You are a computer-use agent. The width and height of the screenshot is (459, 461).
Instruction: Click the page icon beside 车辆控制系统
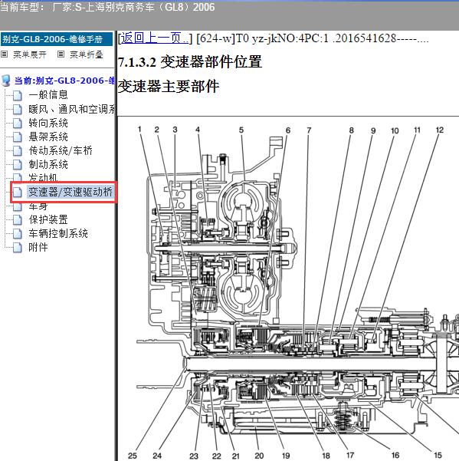coord(18,234)
